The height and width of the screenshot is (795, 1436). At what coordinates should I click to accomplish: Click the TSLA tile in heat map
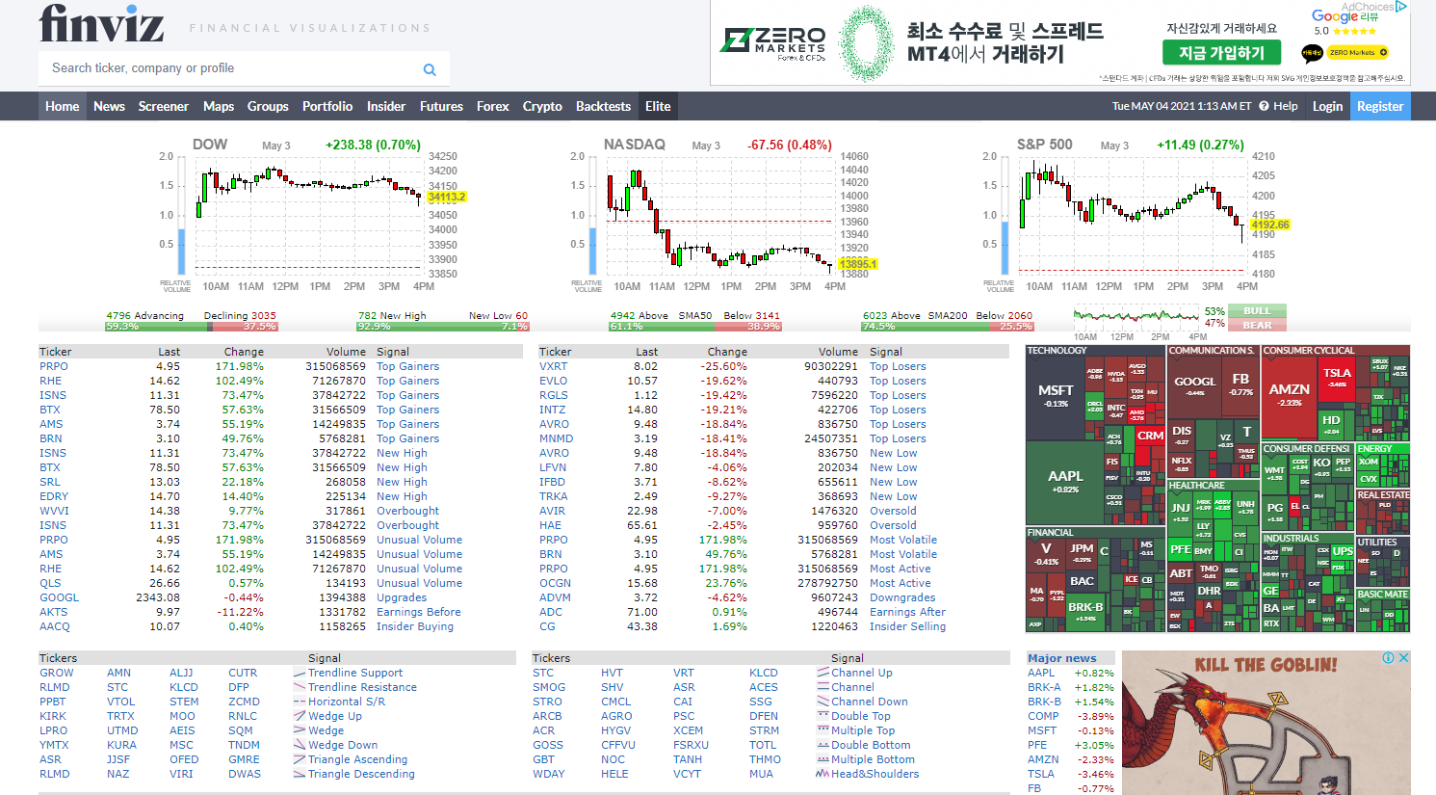coord(1337,377)
